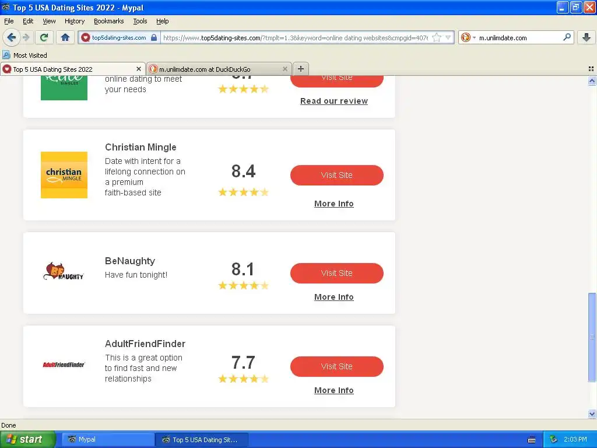Open the Windows Start button
Screen dimensions: 597x448
(27, 440)
